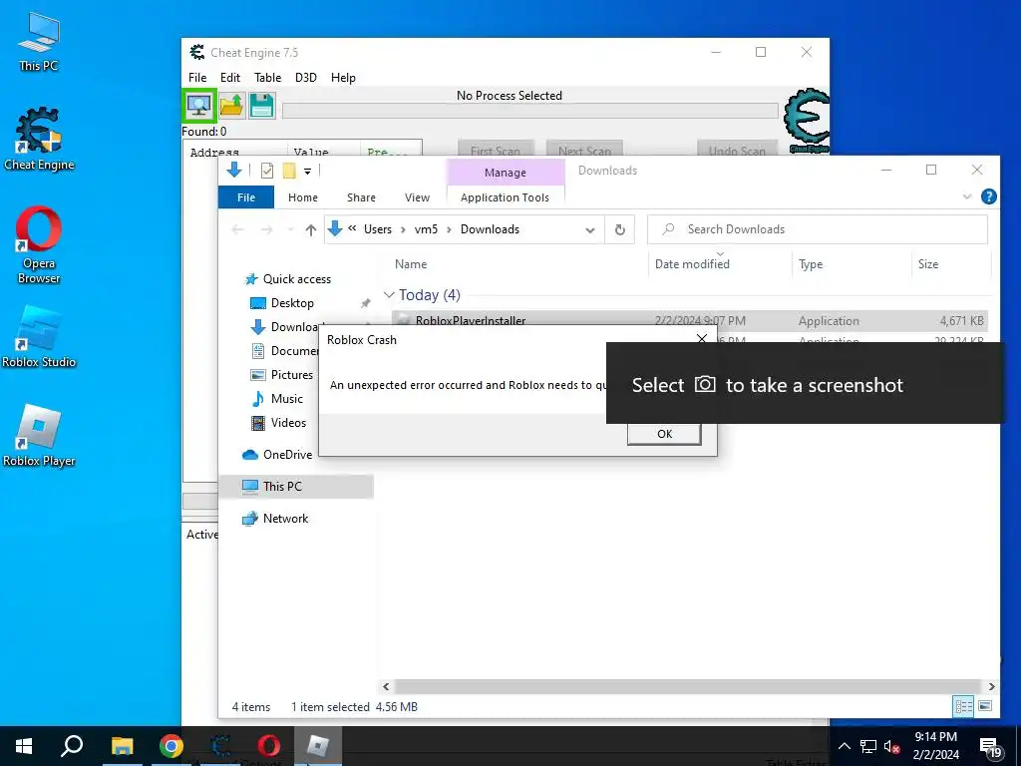Click the Properties quick access toolbar icon
Screen dimensions: 1021x766
pos(267,171)
